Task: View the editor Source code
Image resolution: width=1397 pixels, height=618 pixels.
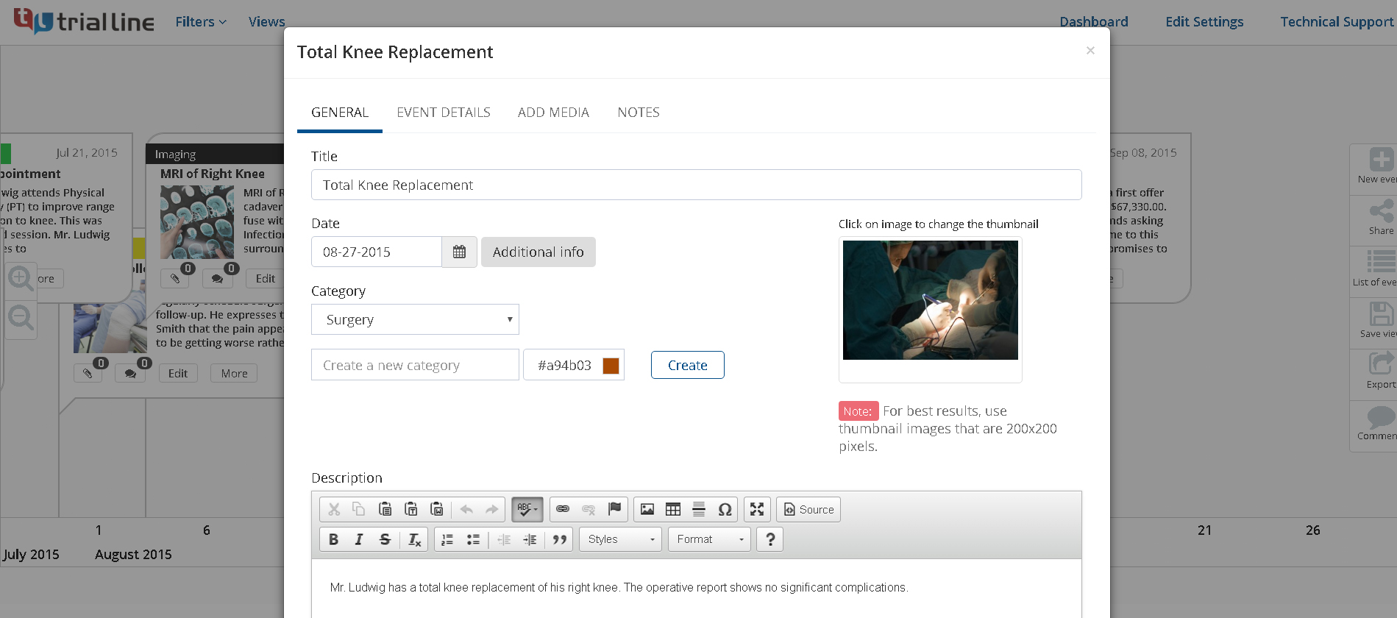Action: tap(808, 509)
